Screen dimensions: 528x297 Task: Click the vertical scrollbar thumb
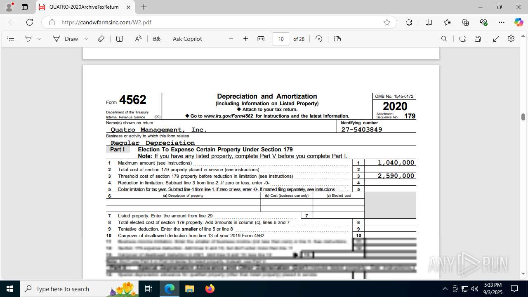pos(523,117)
